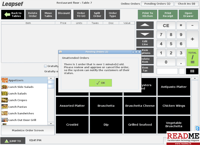
Task: Click the barcode scanner icon button
Action: click(x=192, y=71)
